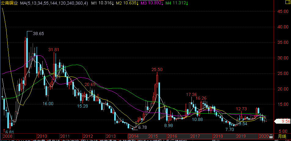This screenshot has width=291, height=141.
Task: Click the lock icon beside 2020
Action: click(271, 136)
